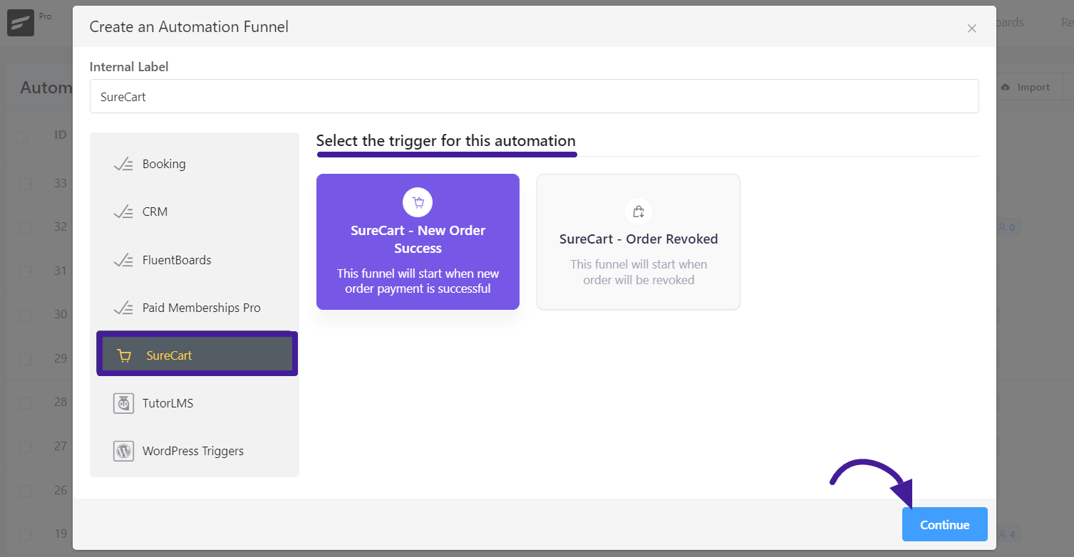Open the Paid Memberships Pro trigger category

[x=195, y=308]
